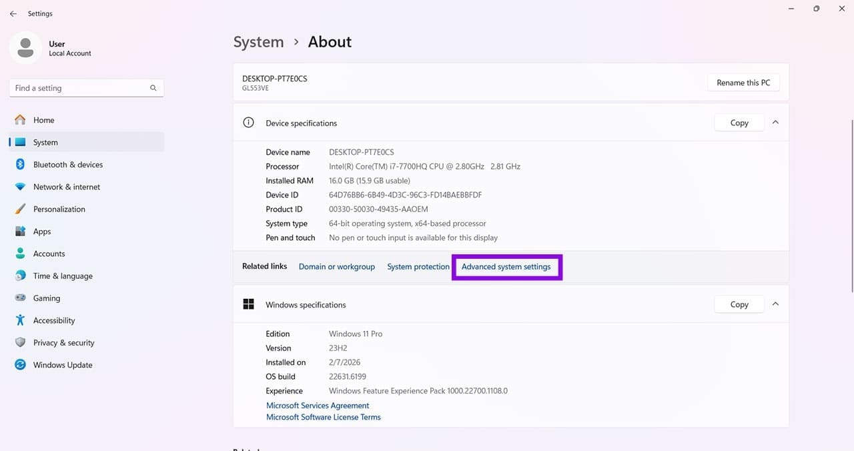Click the Home house icon
Viewport: 854px width, 451px height.
pos(20,120)
